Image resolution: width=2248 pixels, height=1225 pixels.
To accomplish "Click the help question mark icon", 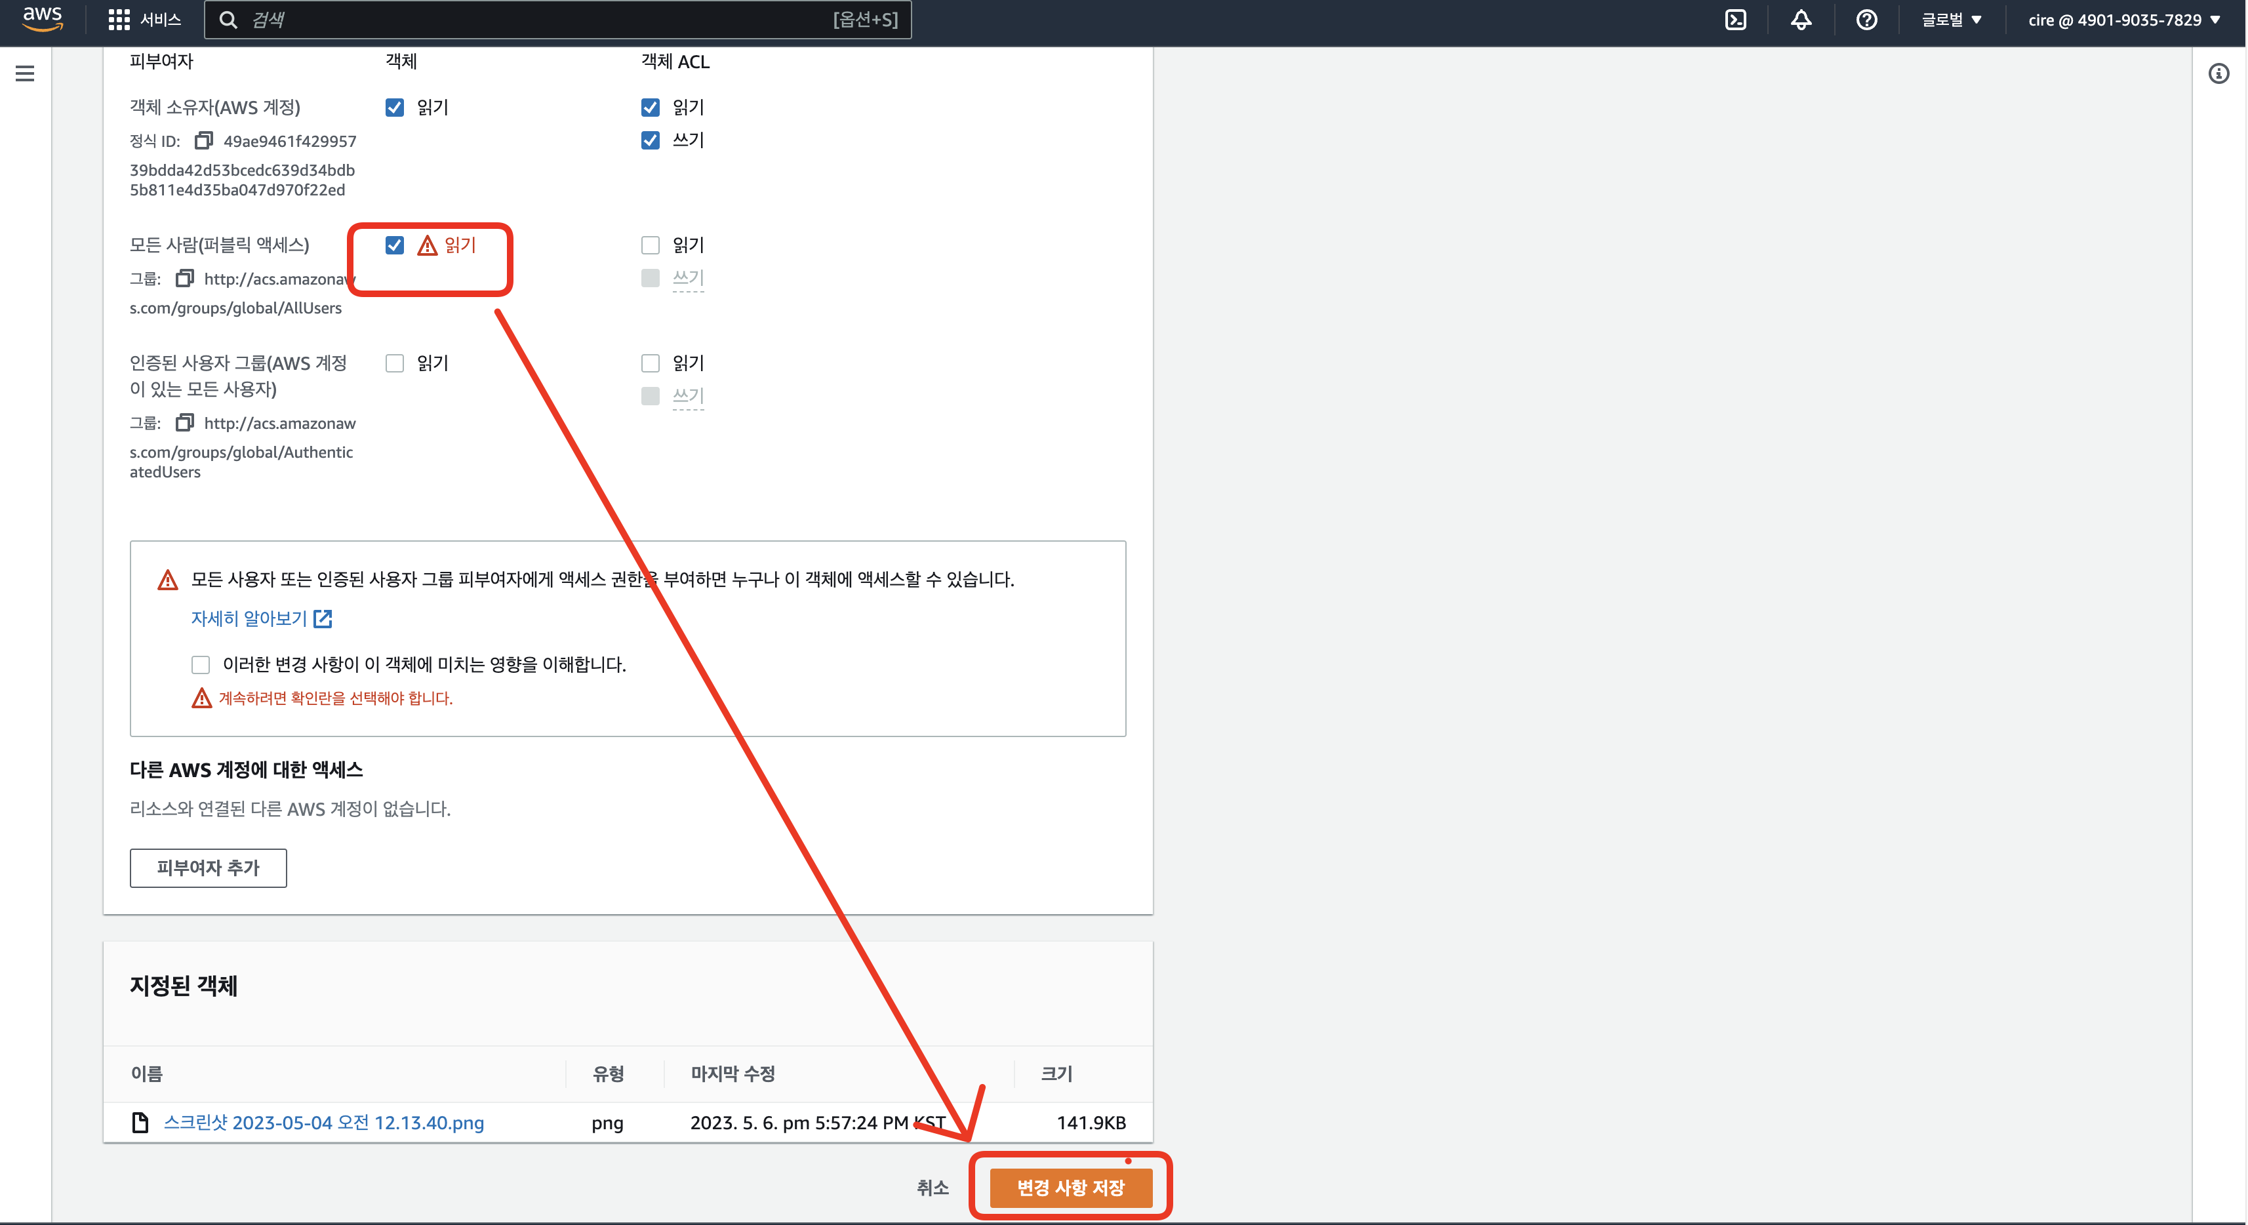I will [1866, 20].
